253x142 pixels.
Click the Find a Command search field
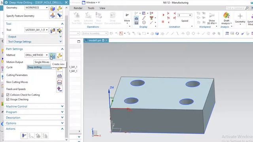(235, 8)
